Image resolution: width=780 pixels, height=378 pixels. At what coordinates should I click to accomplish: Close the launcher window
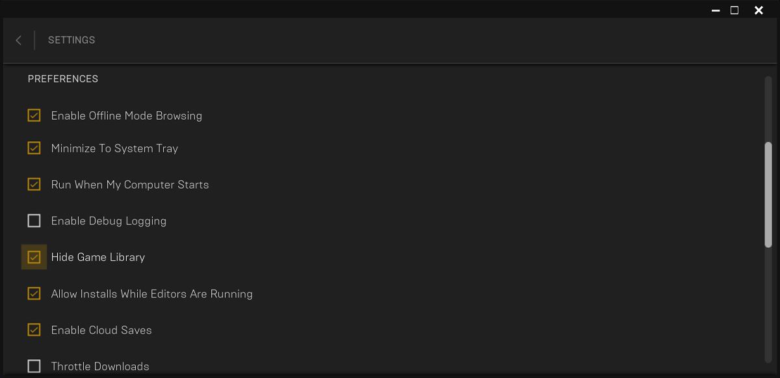coord(759,10)
